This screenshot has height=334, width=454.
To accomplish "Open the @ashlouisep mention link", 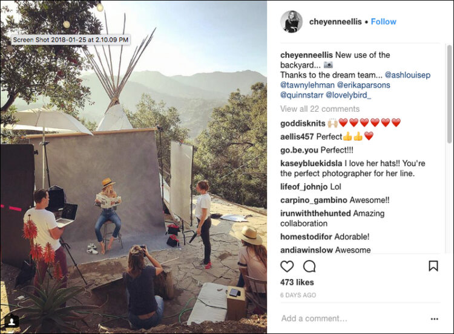I will (x=407, y=75).
